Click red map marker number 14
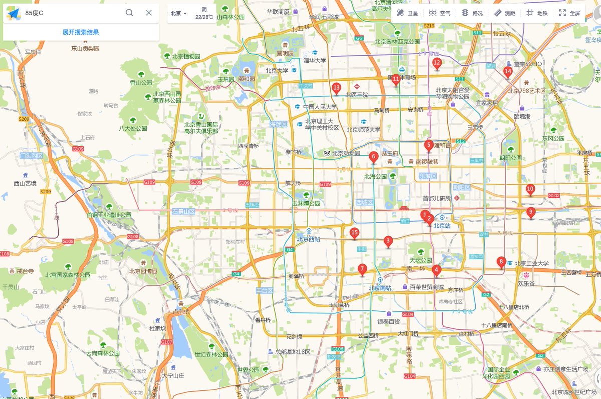601x399 pixels. click(508, 73)
